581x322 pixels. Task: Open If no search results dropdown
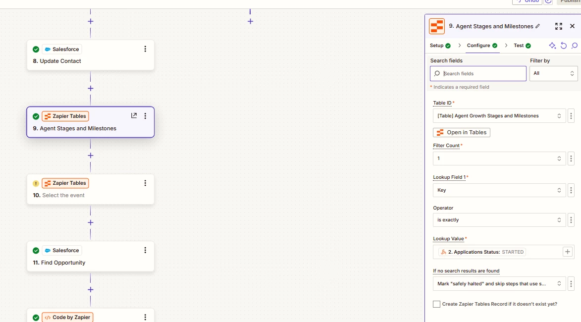[x=499, y=284]
